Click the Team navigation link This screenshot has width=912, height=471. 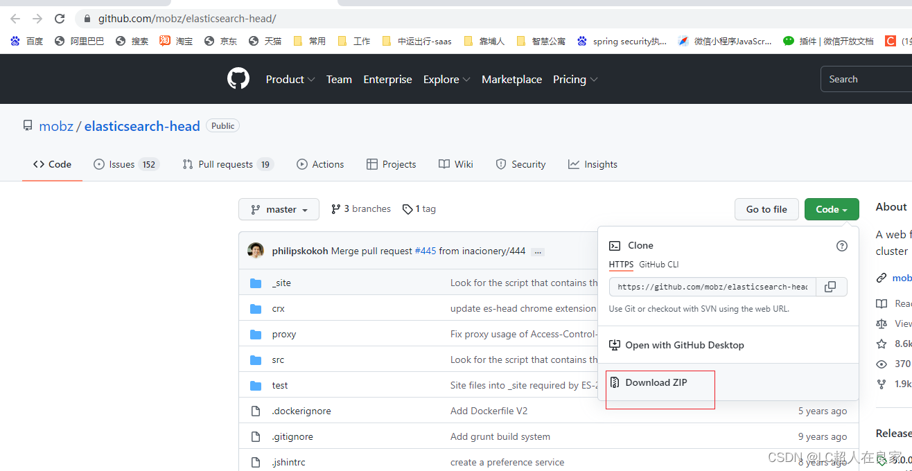coord(339,79)
